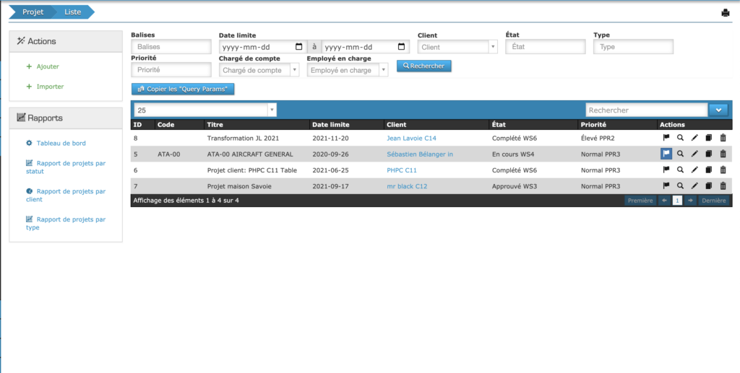Open client link Jean Lavoie C14
Viewport: 740px width, 373px height.
coord(411,137)
